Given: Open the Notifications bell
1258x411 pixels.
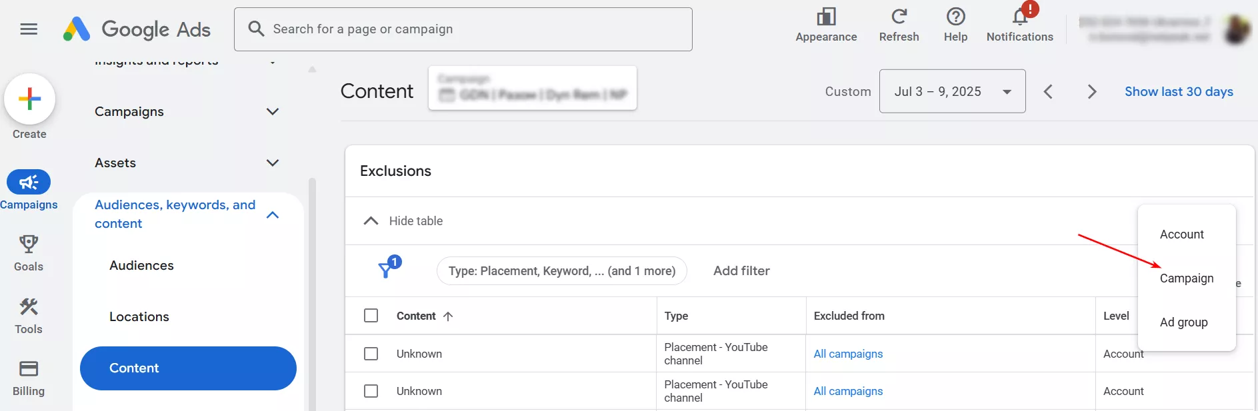Looking at the screenshot, I should click(x=1019, y=17).
